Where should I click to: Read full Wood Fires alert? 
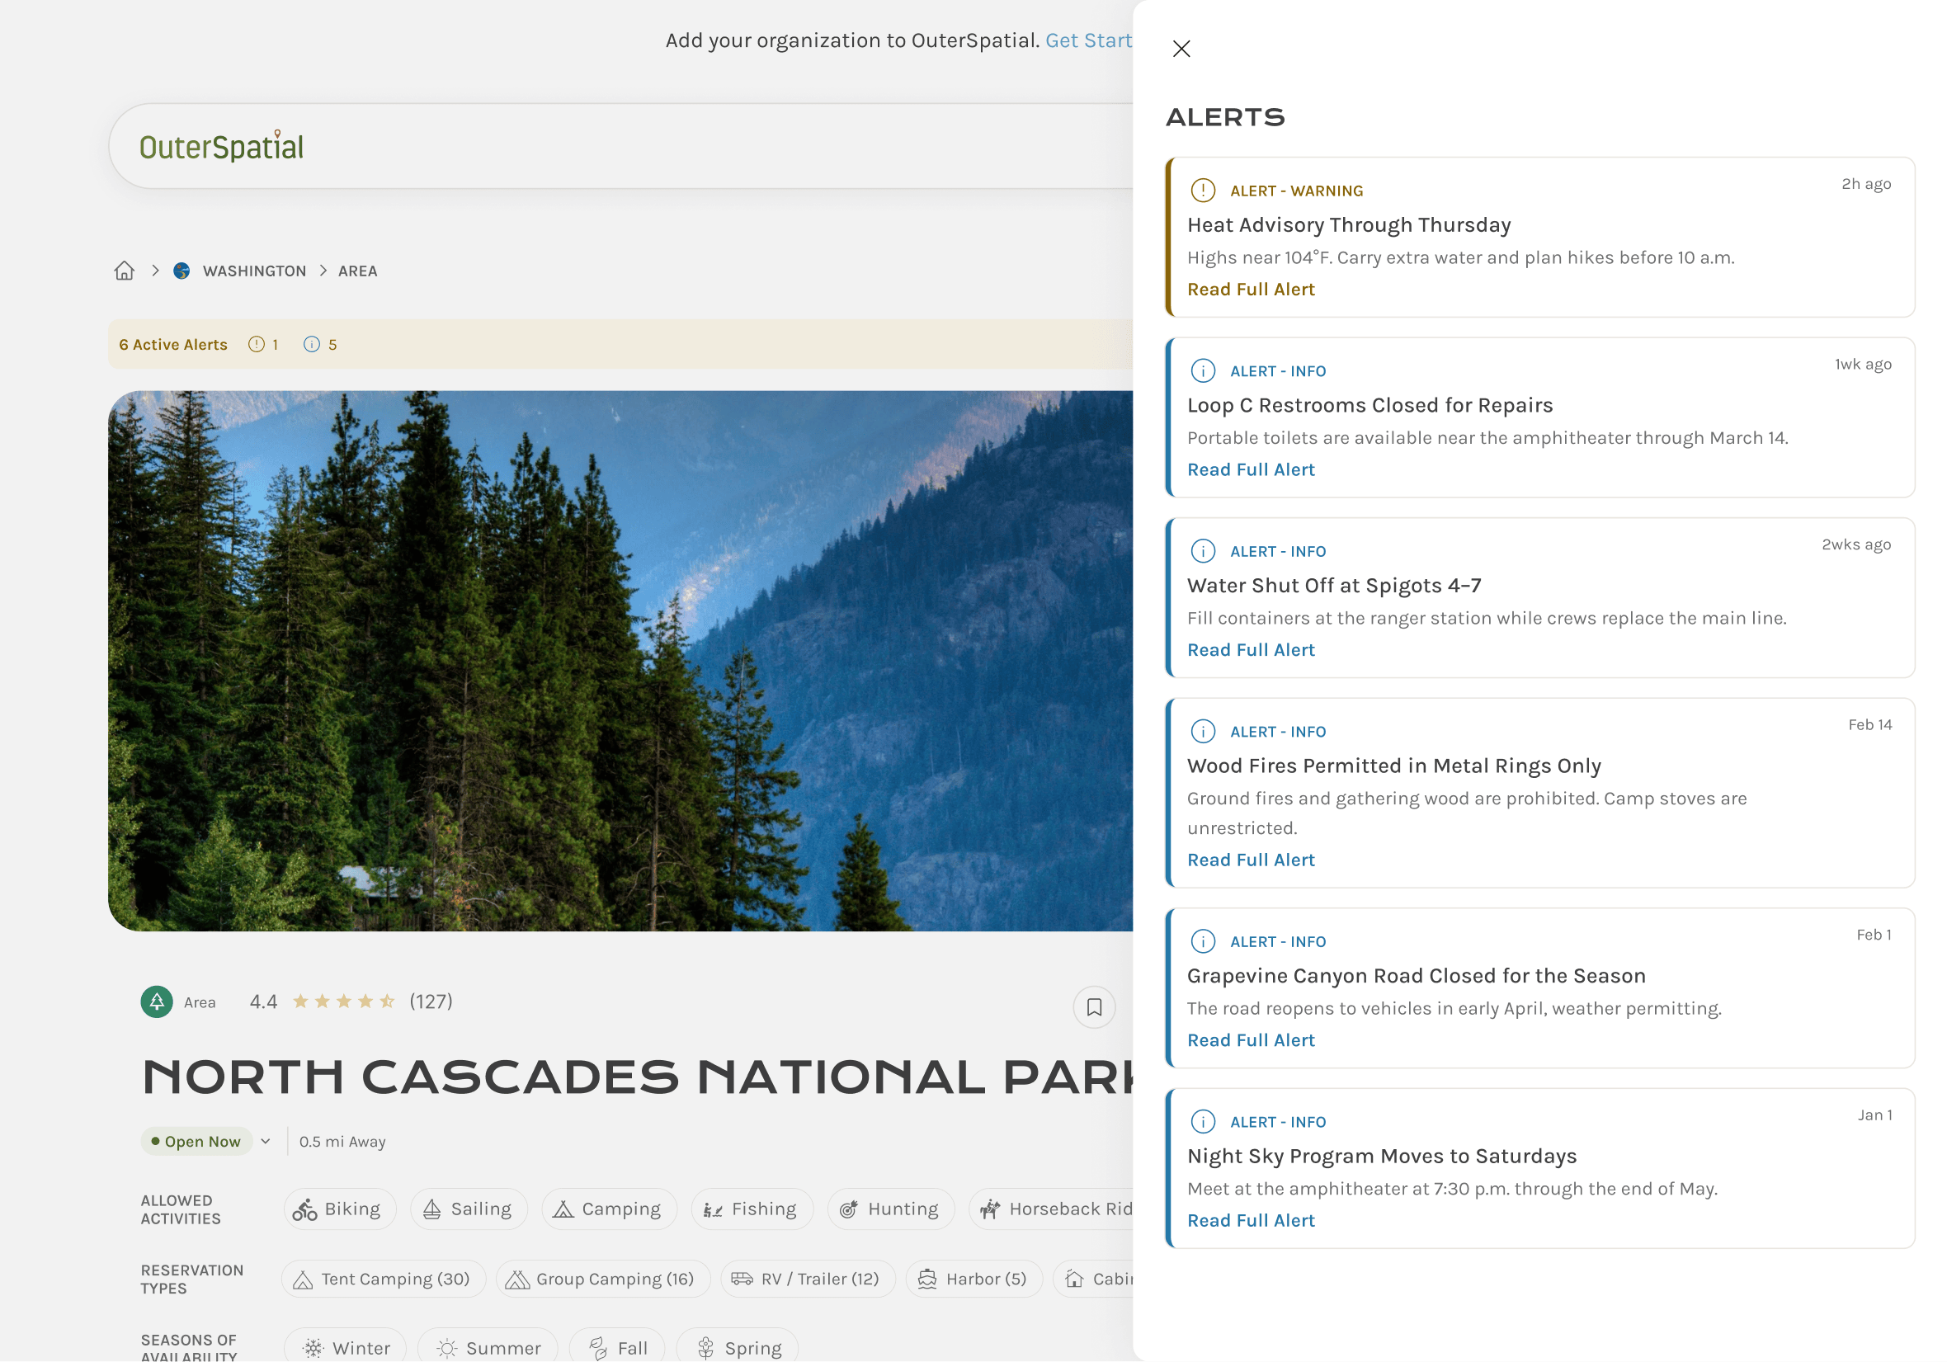tap(1251, 860)
